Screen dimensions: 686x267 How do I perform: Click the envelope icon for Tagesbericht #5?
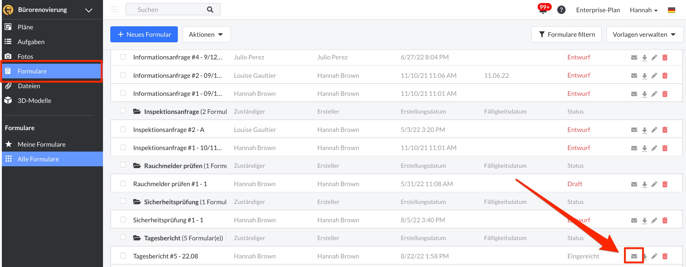click(634, 256)
